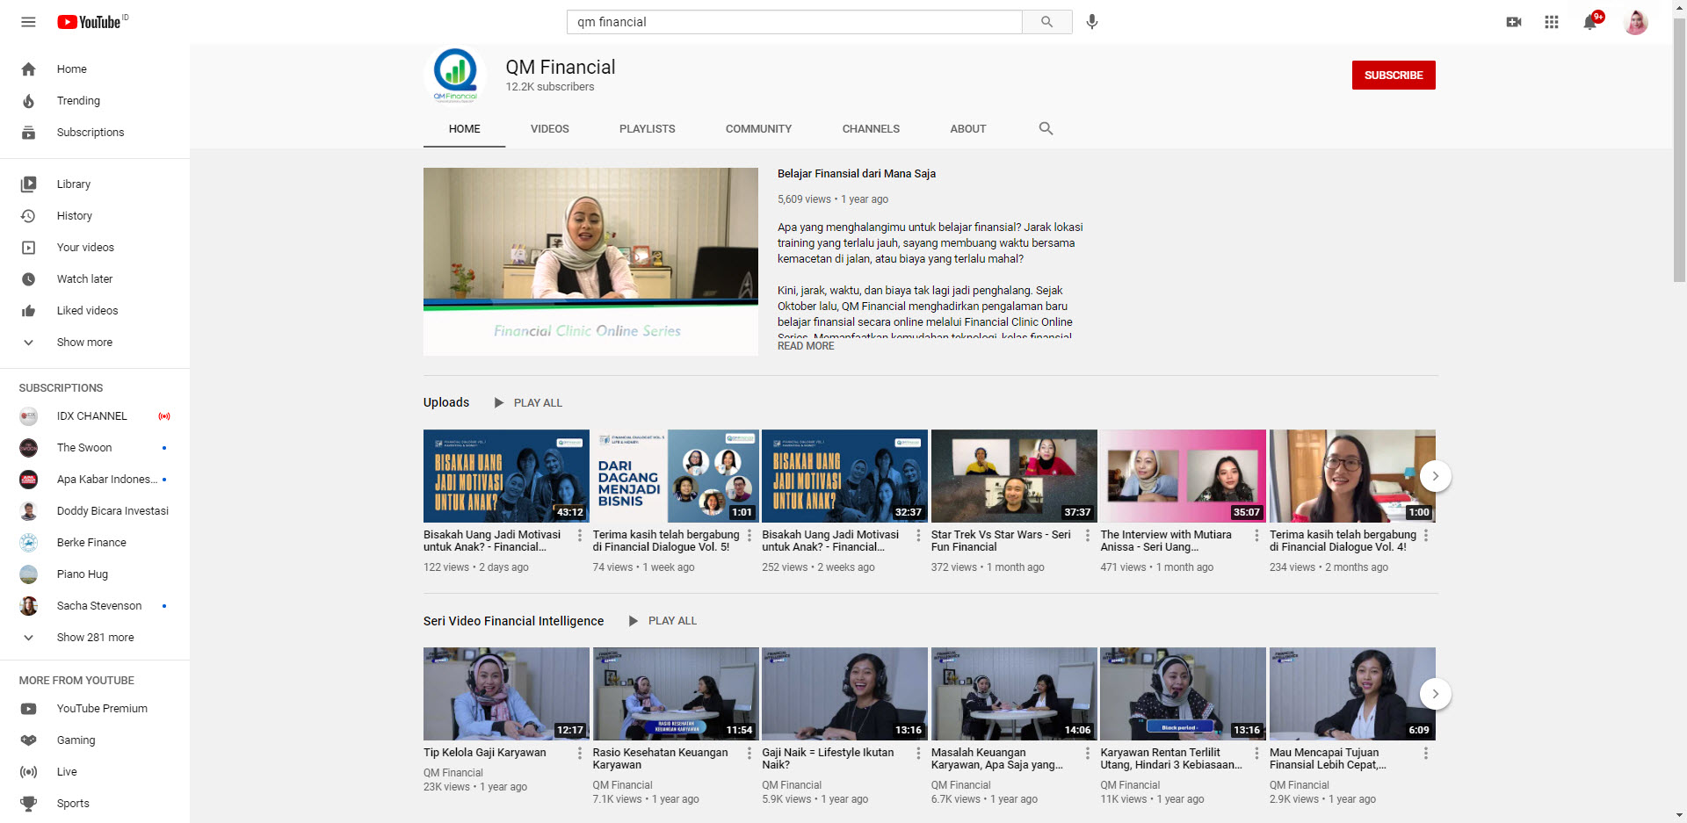Switch to the CHANNELS tab
The width and height of the screenshot is (1687, 823).
pos(871,129)
